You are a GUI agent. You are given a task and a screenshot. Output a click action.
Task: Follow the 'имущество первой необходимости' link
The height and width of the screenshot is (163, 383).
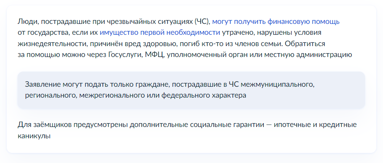160,33
